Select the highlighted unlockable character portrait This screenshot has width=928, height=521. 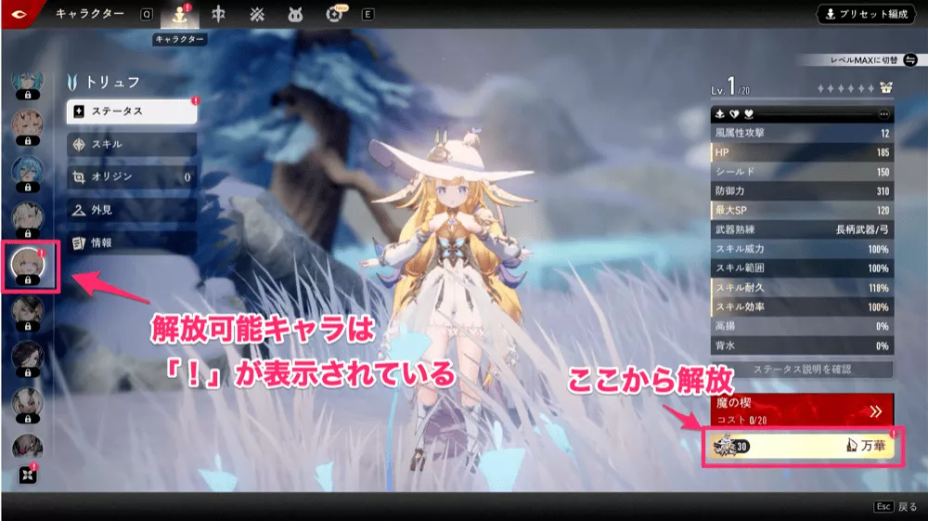click(x=28, y=266)
